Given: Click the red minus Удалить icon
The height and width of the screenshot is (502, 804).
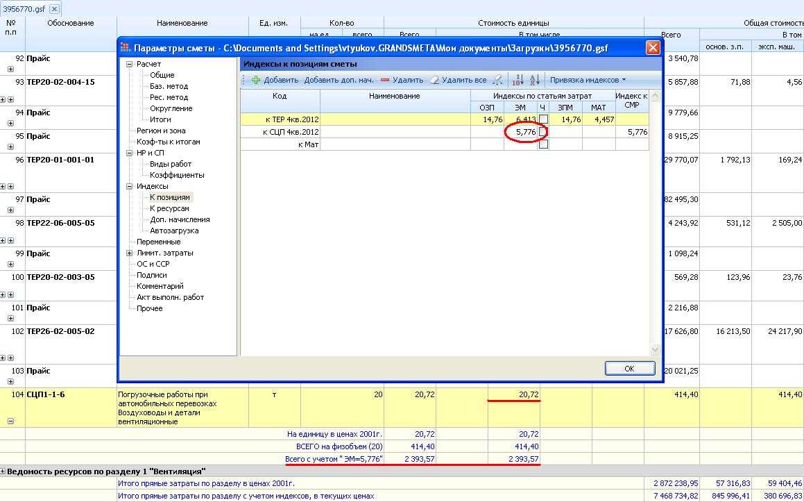Looking at the screenshot, I should [385, 80].
